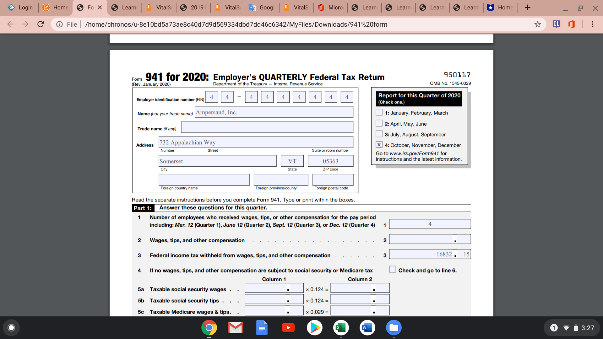Bookmark this page with the star icon
Image resolution: width=603 pixels, height=339 pixels.
[x=537, y=24]
